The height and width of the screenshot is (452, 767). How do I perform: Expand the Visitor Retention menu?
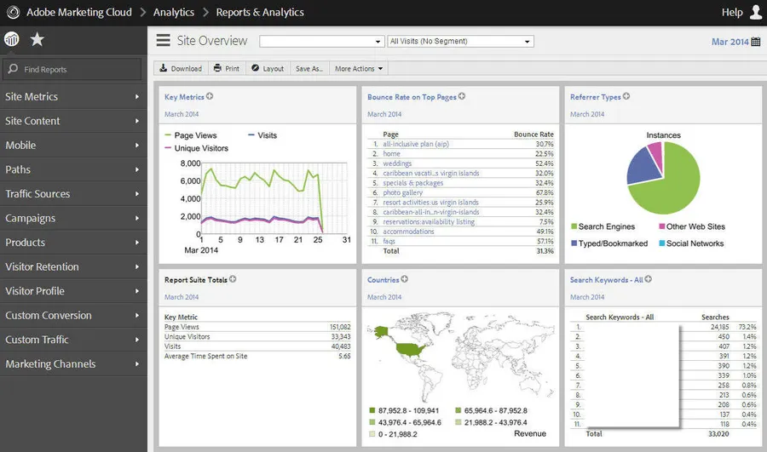[x=73, y=266]
